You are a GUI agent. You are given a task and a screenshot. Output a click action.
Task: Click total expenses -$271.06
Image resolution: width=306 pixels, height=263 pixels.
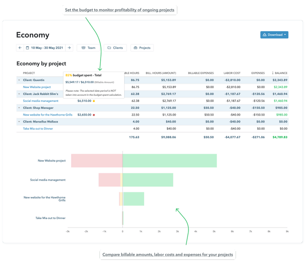tap(258, 137)
